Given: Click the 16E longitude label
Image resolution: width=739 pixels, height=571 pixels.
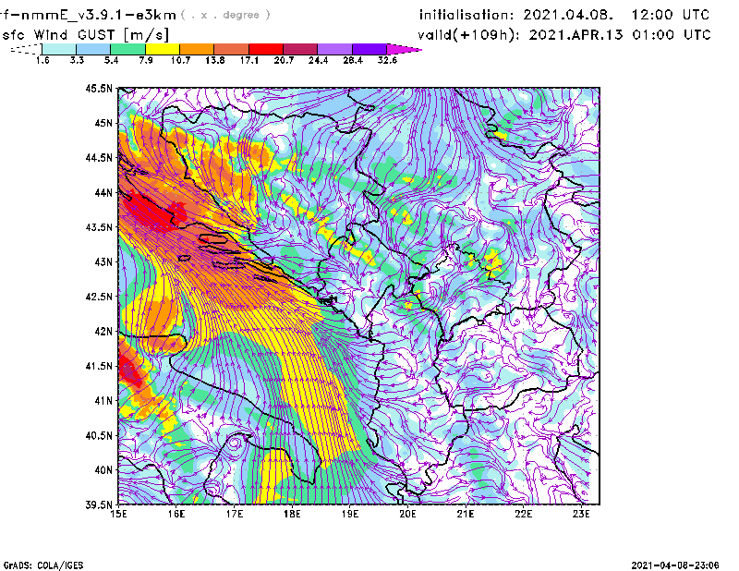Looking at the screenshot, I should (176, 514).
